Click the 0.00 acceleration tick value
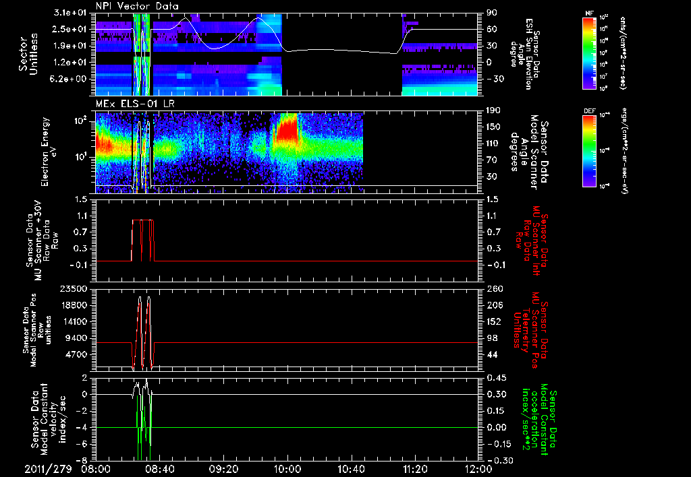 pyautogui.click(x=496, y=428)
